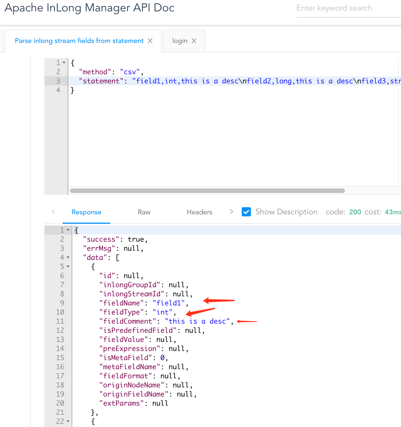Viewport: 401px width, 427px height.
Task: Click the "int" fieldType value
Action: 163,312
